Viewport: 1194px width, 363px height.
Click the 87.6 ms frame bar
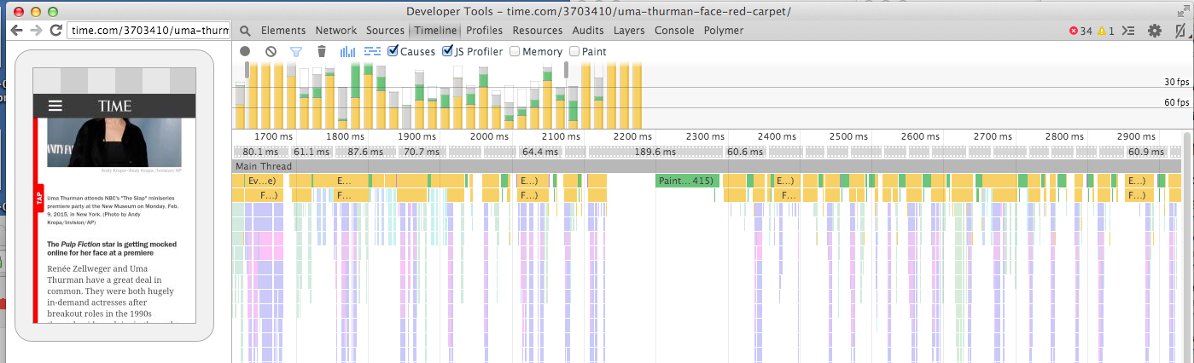click(x=364, y=152)
